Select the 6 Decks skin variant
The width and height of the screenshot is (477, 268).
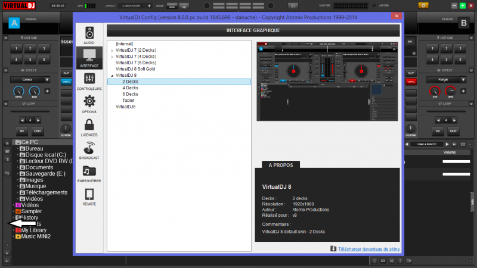click(130, 94)
